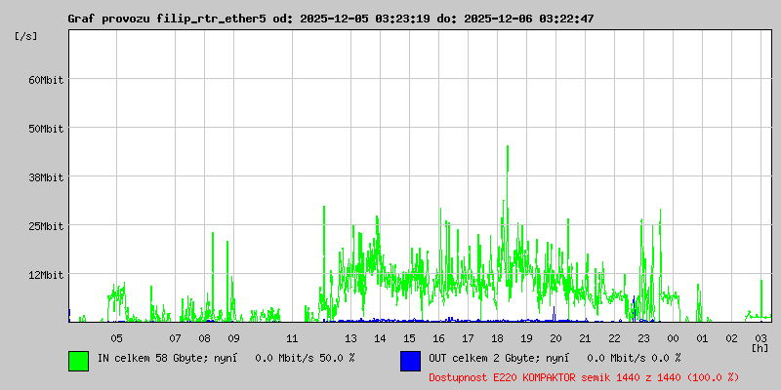Click the 50Mbit y-axis label
781x390 pixels.
pyautogui.click(x=46, y=128)
